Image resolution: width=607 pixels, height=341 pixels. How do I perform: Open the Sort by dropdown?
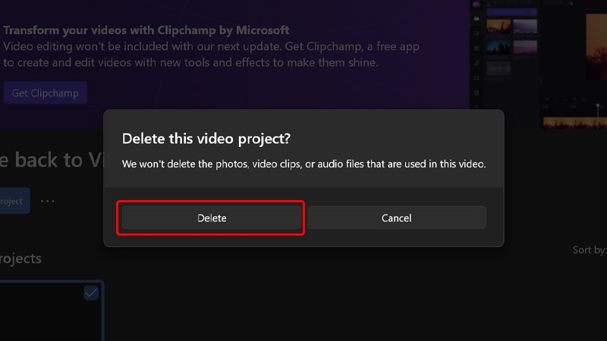point(590,250)
